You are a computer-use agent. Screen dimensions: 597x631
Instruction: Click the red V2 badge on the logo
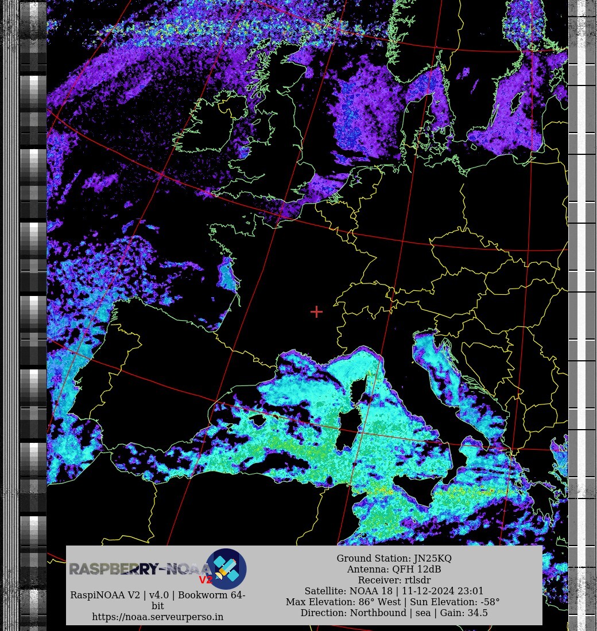[206, 580]
